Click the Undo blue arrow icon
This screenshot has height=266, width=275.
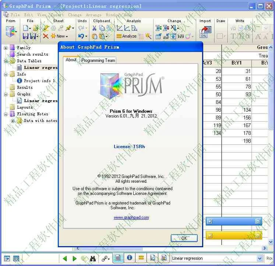point(81,36)
